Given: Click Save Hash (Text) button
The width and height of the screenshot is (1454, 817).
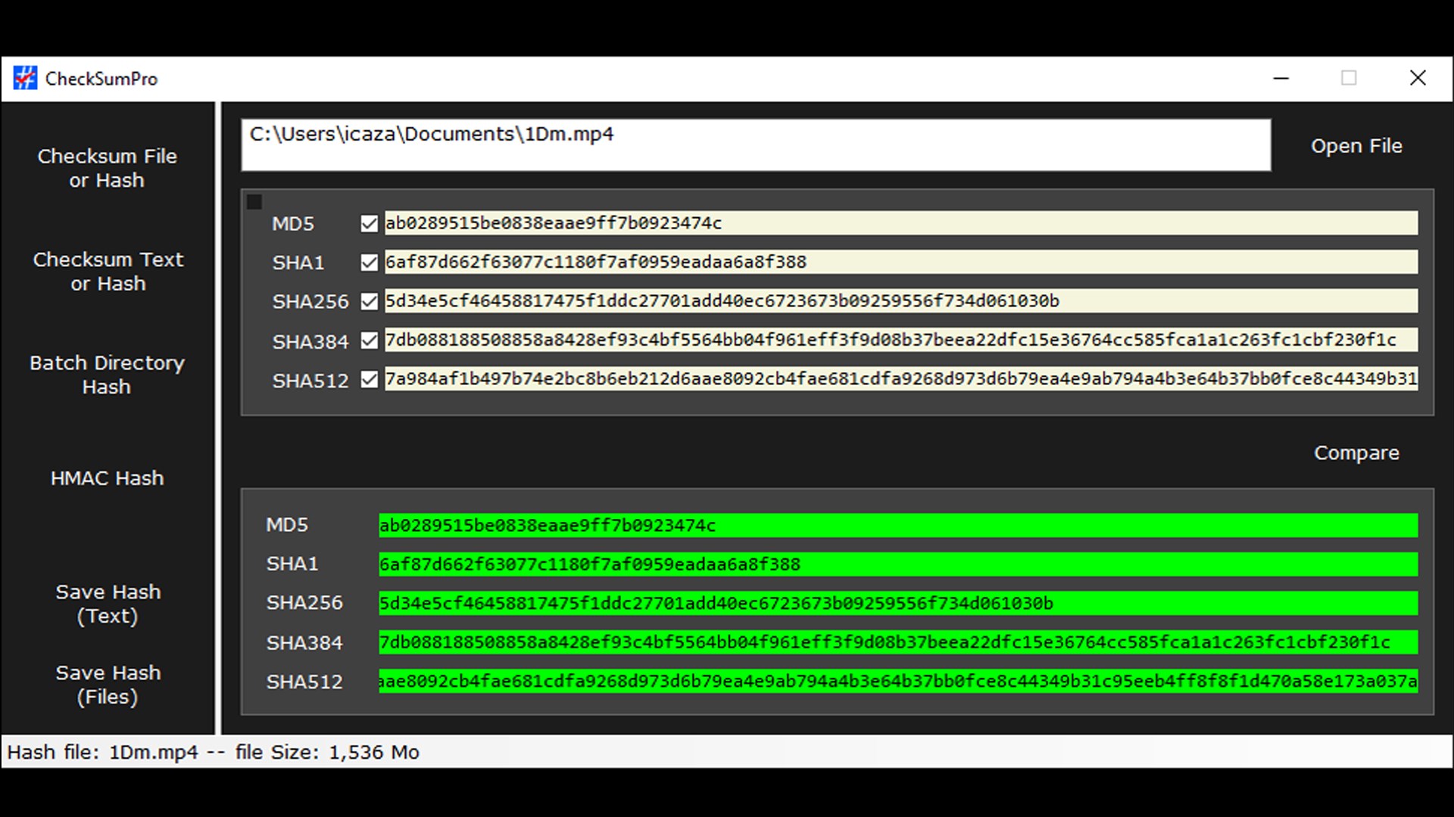Looking at the screenshot, I should click(108, 604).
